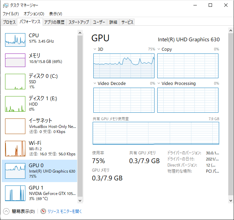The width and height of the screenshot is (234, 220).
Task: Select the メモリ graph thumbnail
Action: (15, 60)
